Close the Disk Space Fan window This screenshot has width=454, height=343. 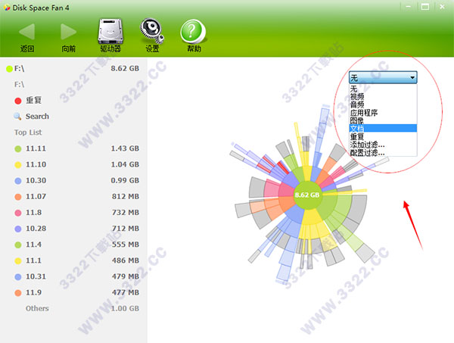(442, 6)
